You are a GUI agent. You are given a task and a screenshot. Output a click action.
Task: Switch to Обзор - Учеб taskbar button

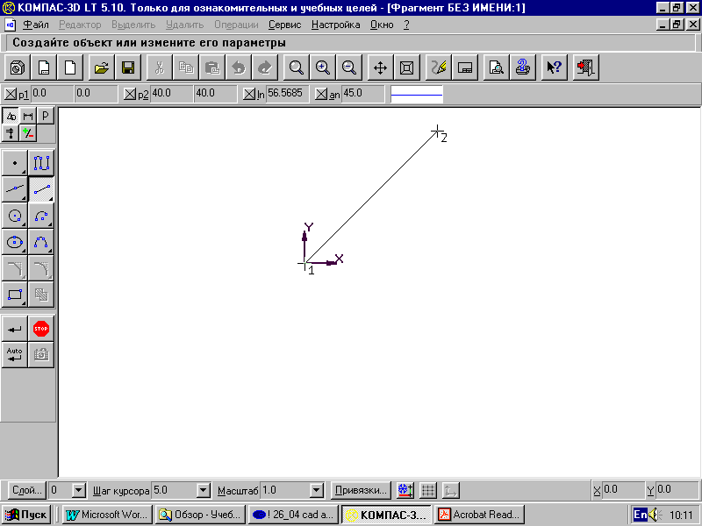tap(200, 515)
